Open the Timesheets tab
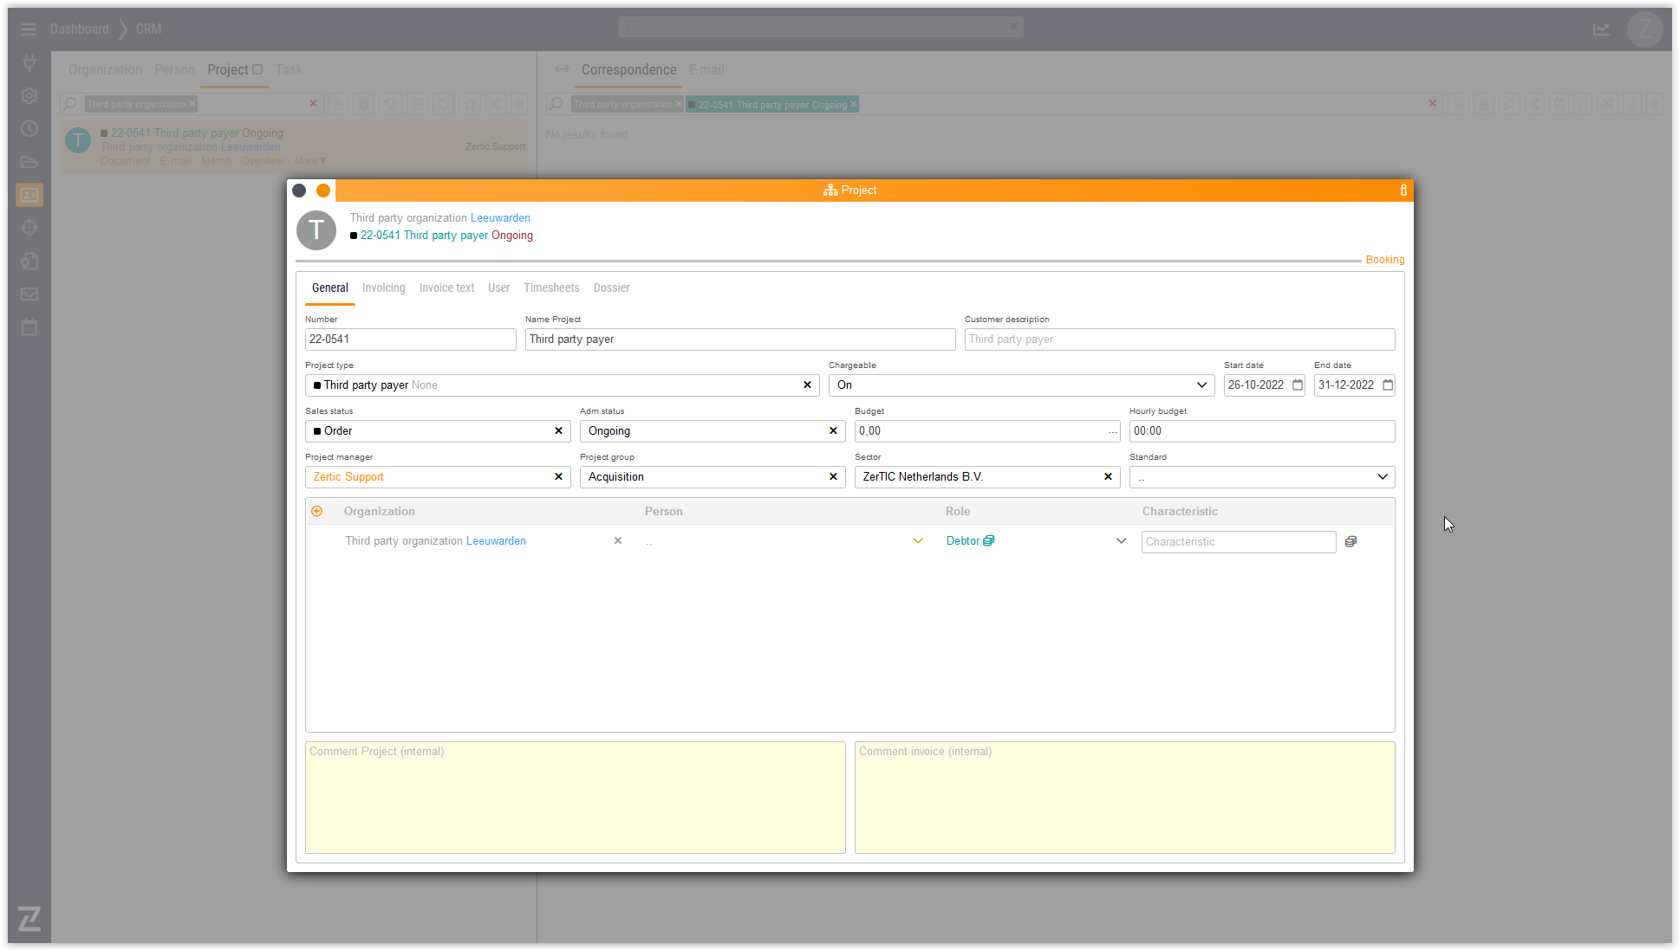This screenshot has height=950, width=1679. pos(551,288)
